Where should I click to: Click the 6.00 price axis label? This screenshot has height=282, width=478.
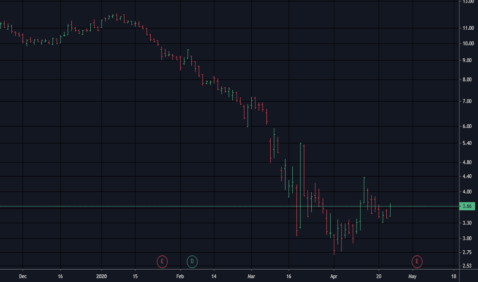467,126
